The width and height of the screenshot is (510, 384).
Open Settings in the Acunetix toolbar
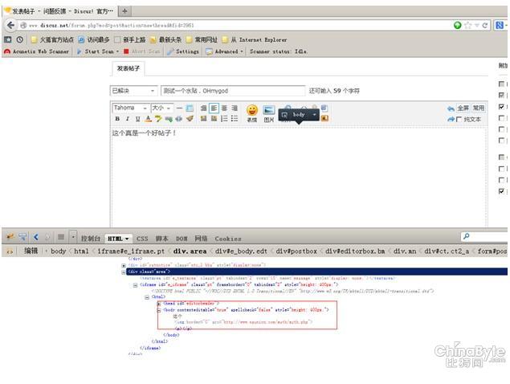(x=183, y=51)
